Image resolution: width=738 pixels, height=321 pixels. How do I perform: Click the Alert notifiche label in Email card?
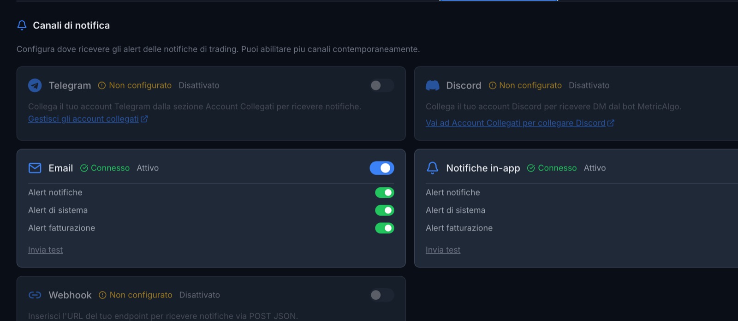coord(55,192)
